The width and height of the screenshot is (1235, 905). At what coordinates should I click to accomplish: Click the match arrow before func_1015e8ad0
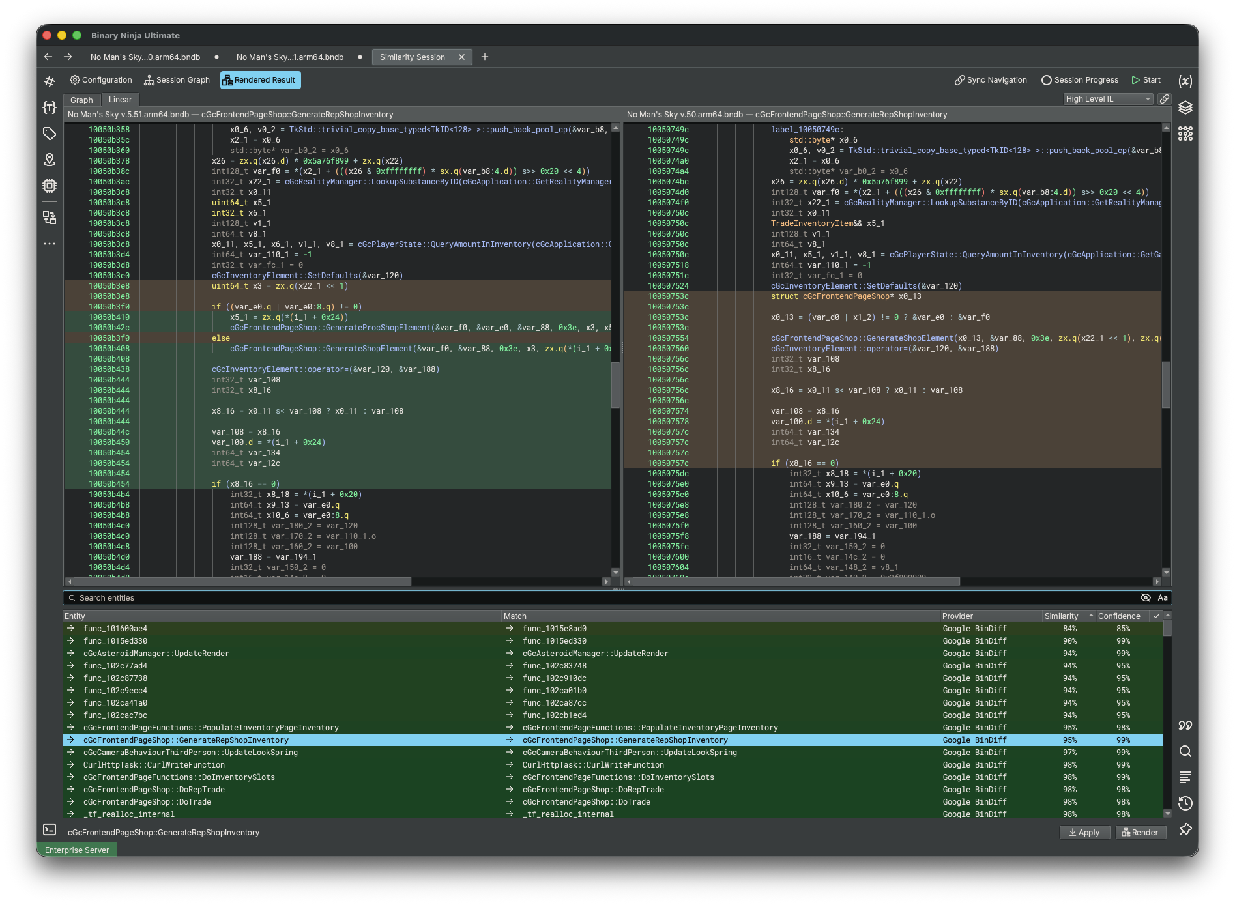click(510, 629)
